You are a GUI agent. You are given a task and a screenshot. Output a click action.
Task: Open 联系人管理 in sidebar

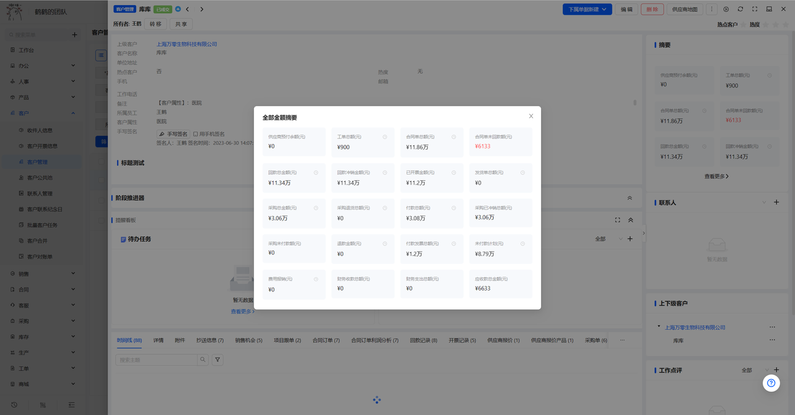(41, 193)
